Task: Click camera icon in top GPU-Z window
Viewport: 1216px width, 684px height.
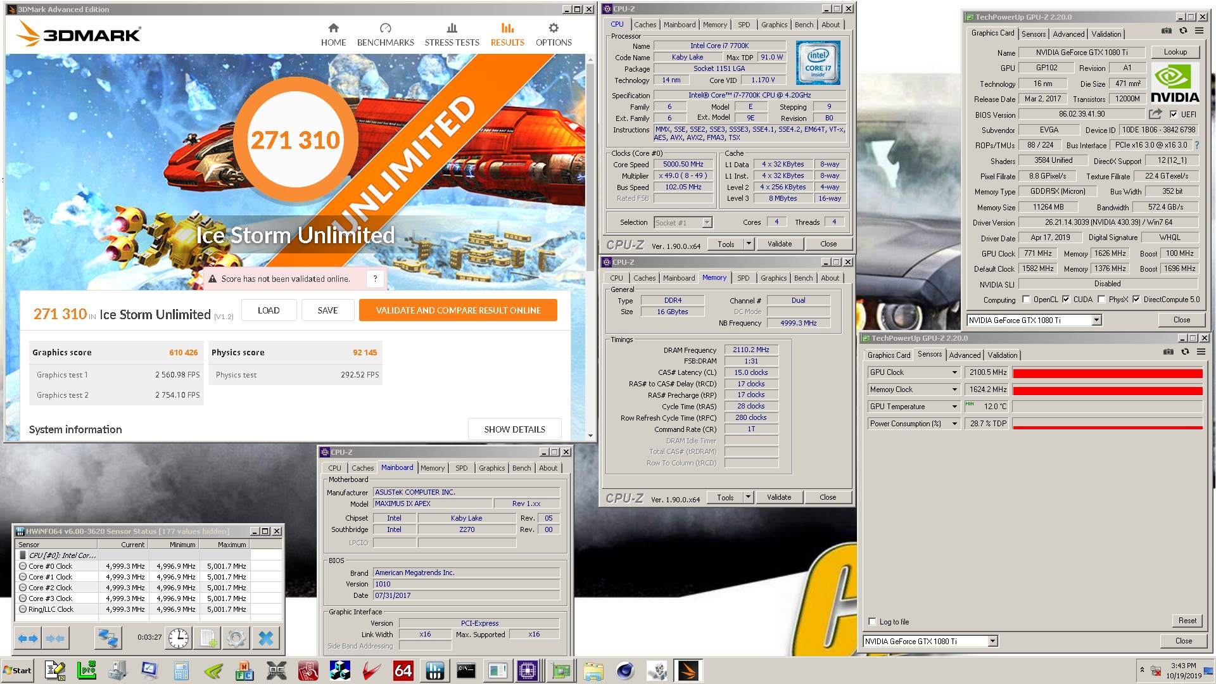Action: [1167, 30]
